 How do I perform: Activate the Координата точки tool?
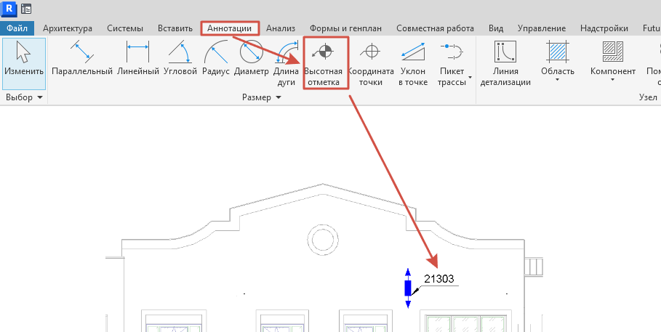371,63
